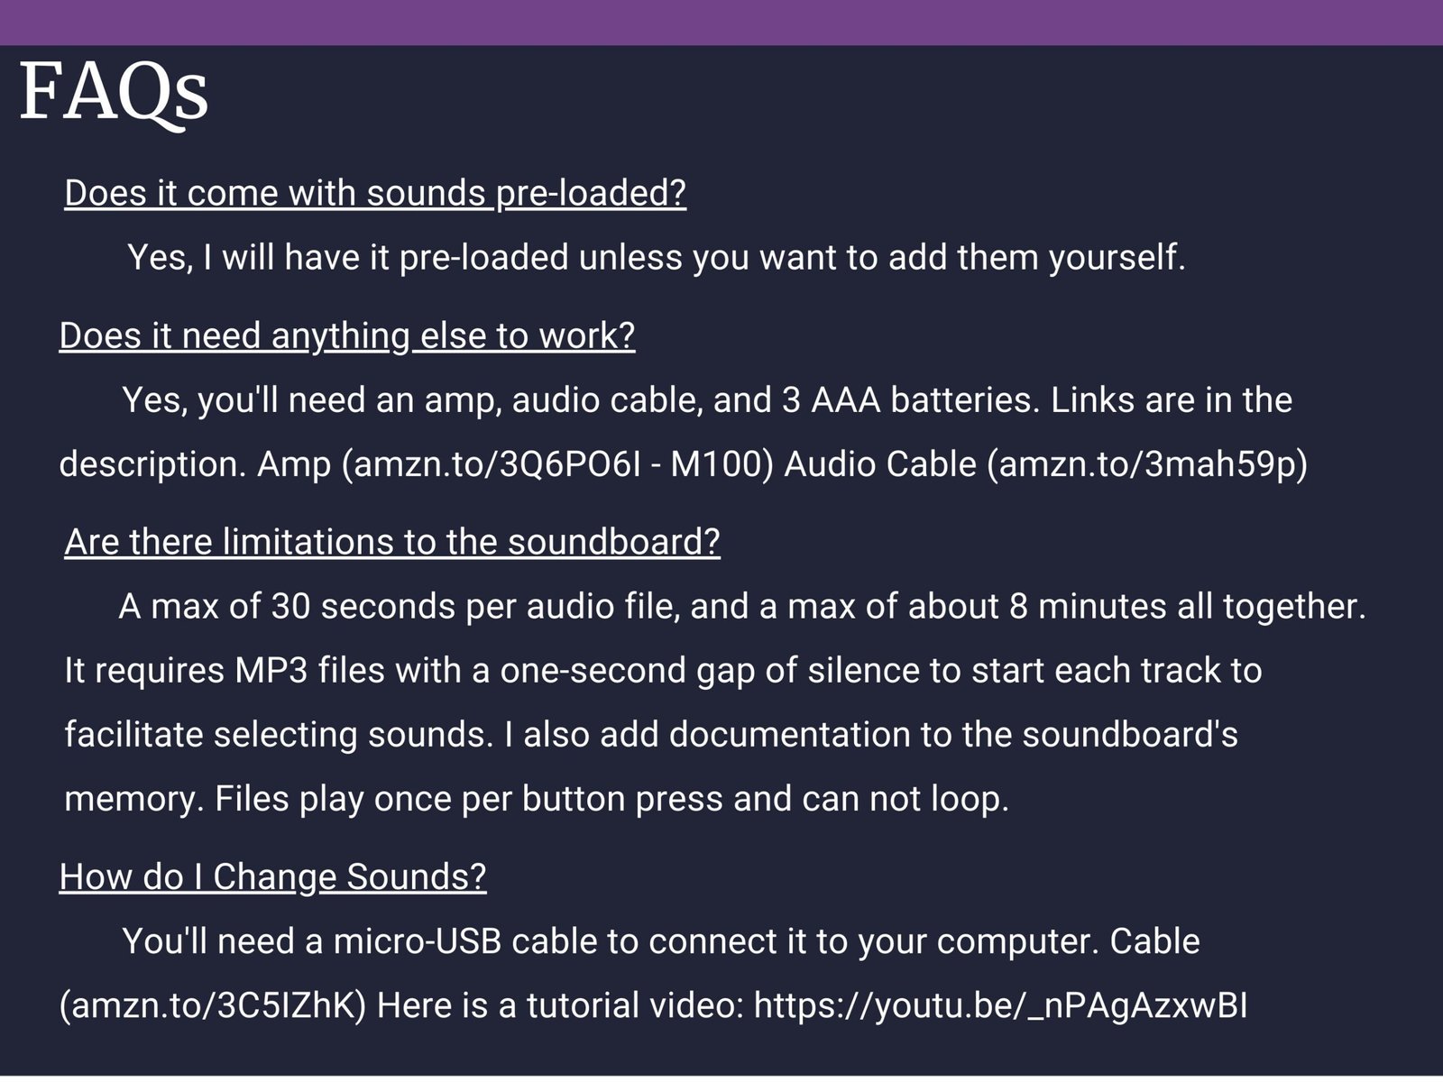The height and width of the screenshot is (1082, 1443).
Task: Click the purple banner at the top
Action: point(721,22)
